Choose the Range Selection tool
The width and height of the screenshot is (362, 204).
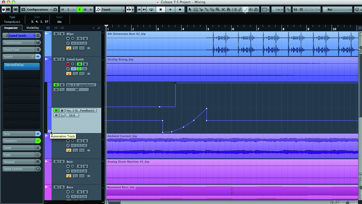point(196,10)
